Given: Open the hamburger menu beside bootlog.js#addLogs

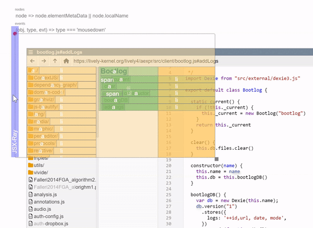Looking at the screenshot, I should [x=31, y=53].
